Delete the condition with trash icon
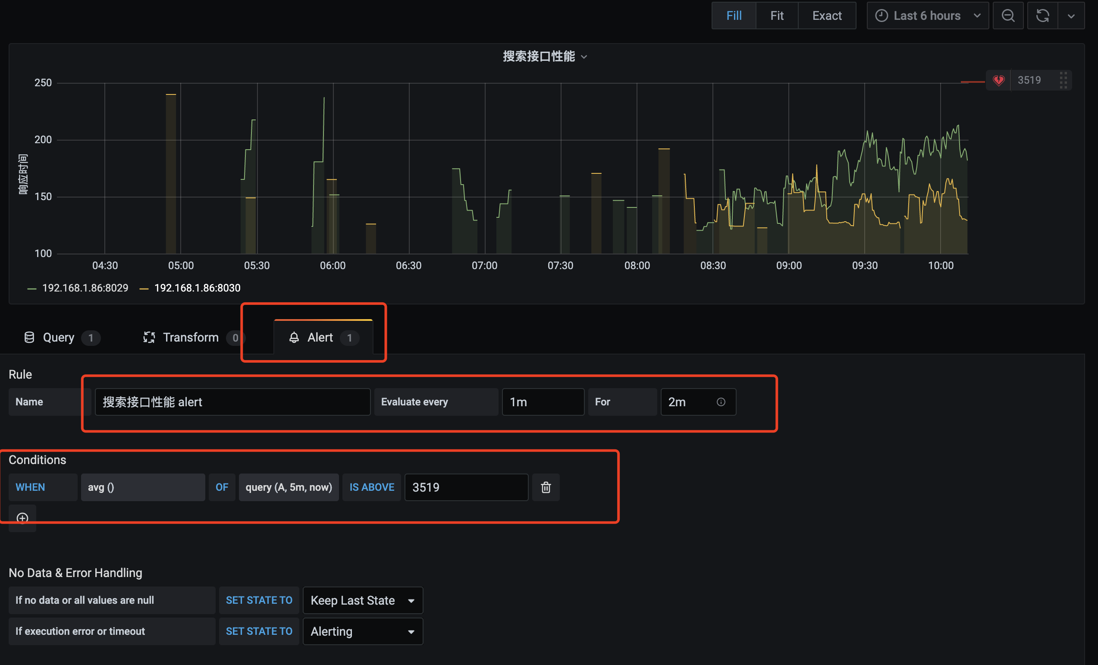The width and height of the screenshot is (1098, 665). click(x=546, y=487)
